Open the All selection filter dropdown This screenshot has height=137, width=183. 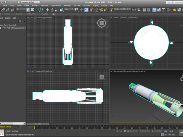(21, 9)
